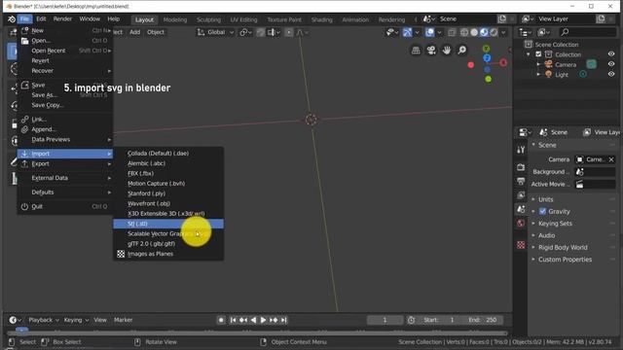623x350 pixels.
Task: Hide the Light using its eye icon
Action: [x=611, y=74]
